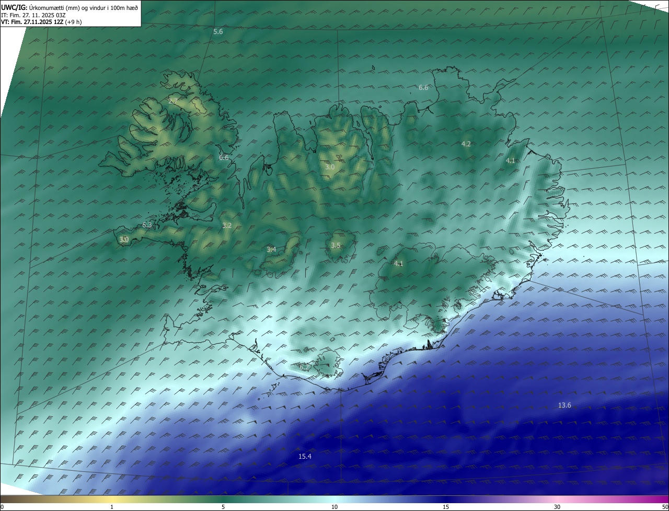Image resolution: width=669 pixels, height=511 pixels.
Task: Click the 0 tick on the color scale
Action: 2,507
